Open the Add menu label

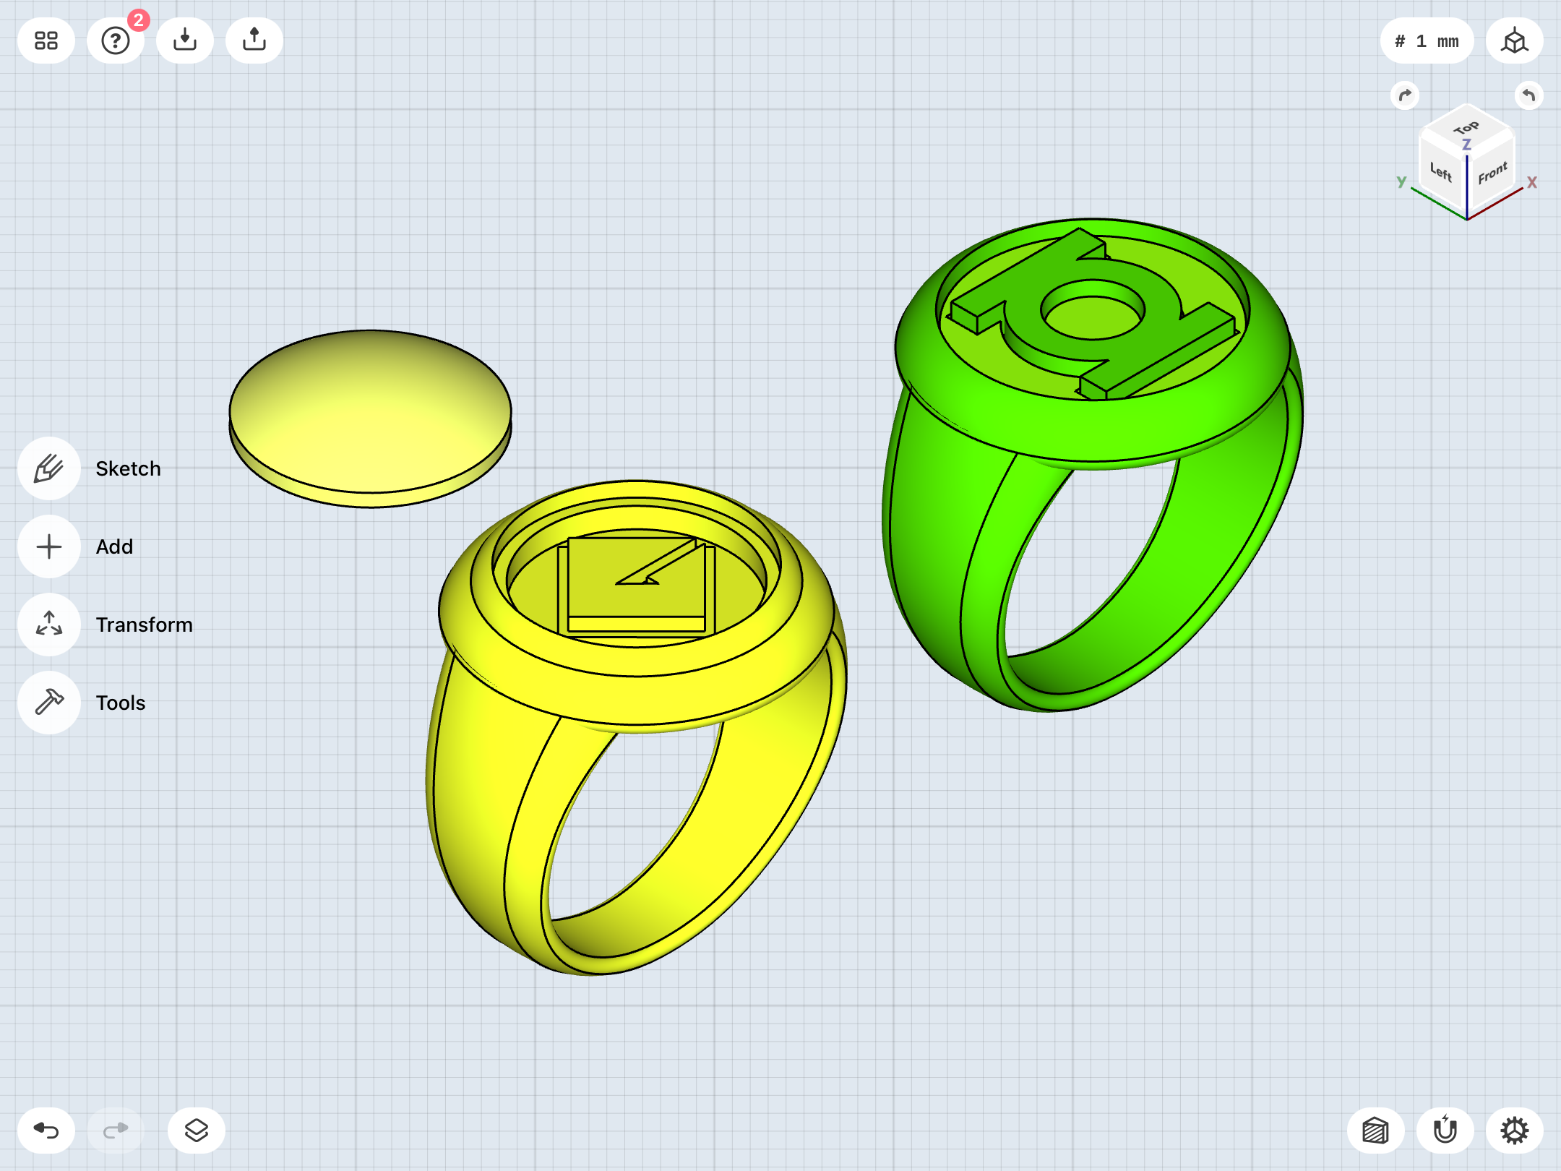click(x=115, y=546)
